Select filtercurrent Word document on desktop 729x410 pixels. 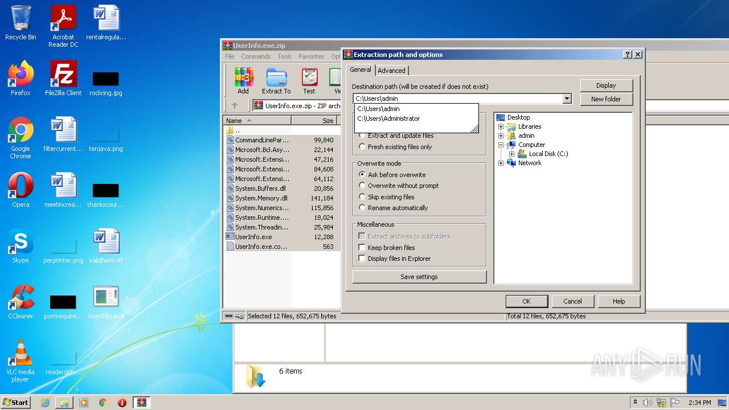[x=63, y=134]
